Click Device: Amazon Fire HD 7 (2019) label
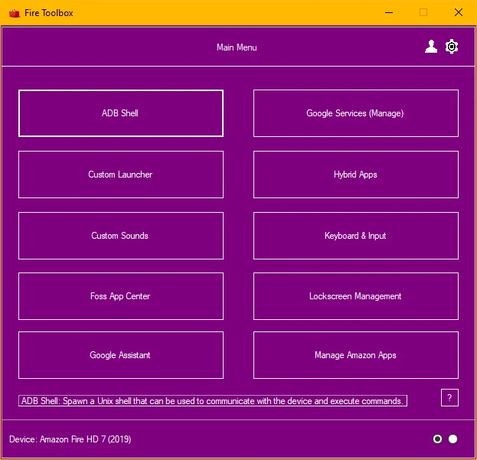The image size is (477, 460). 70,439
